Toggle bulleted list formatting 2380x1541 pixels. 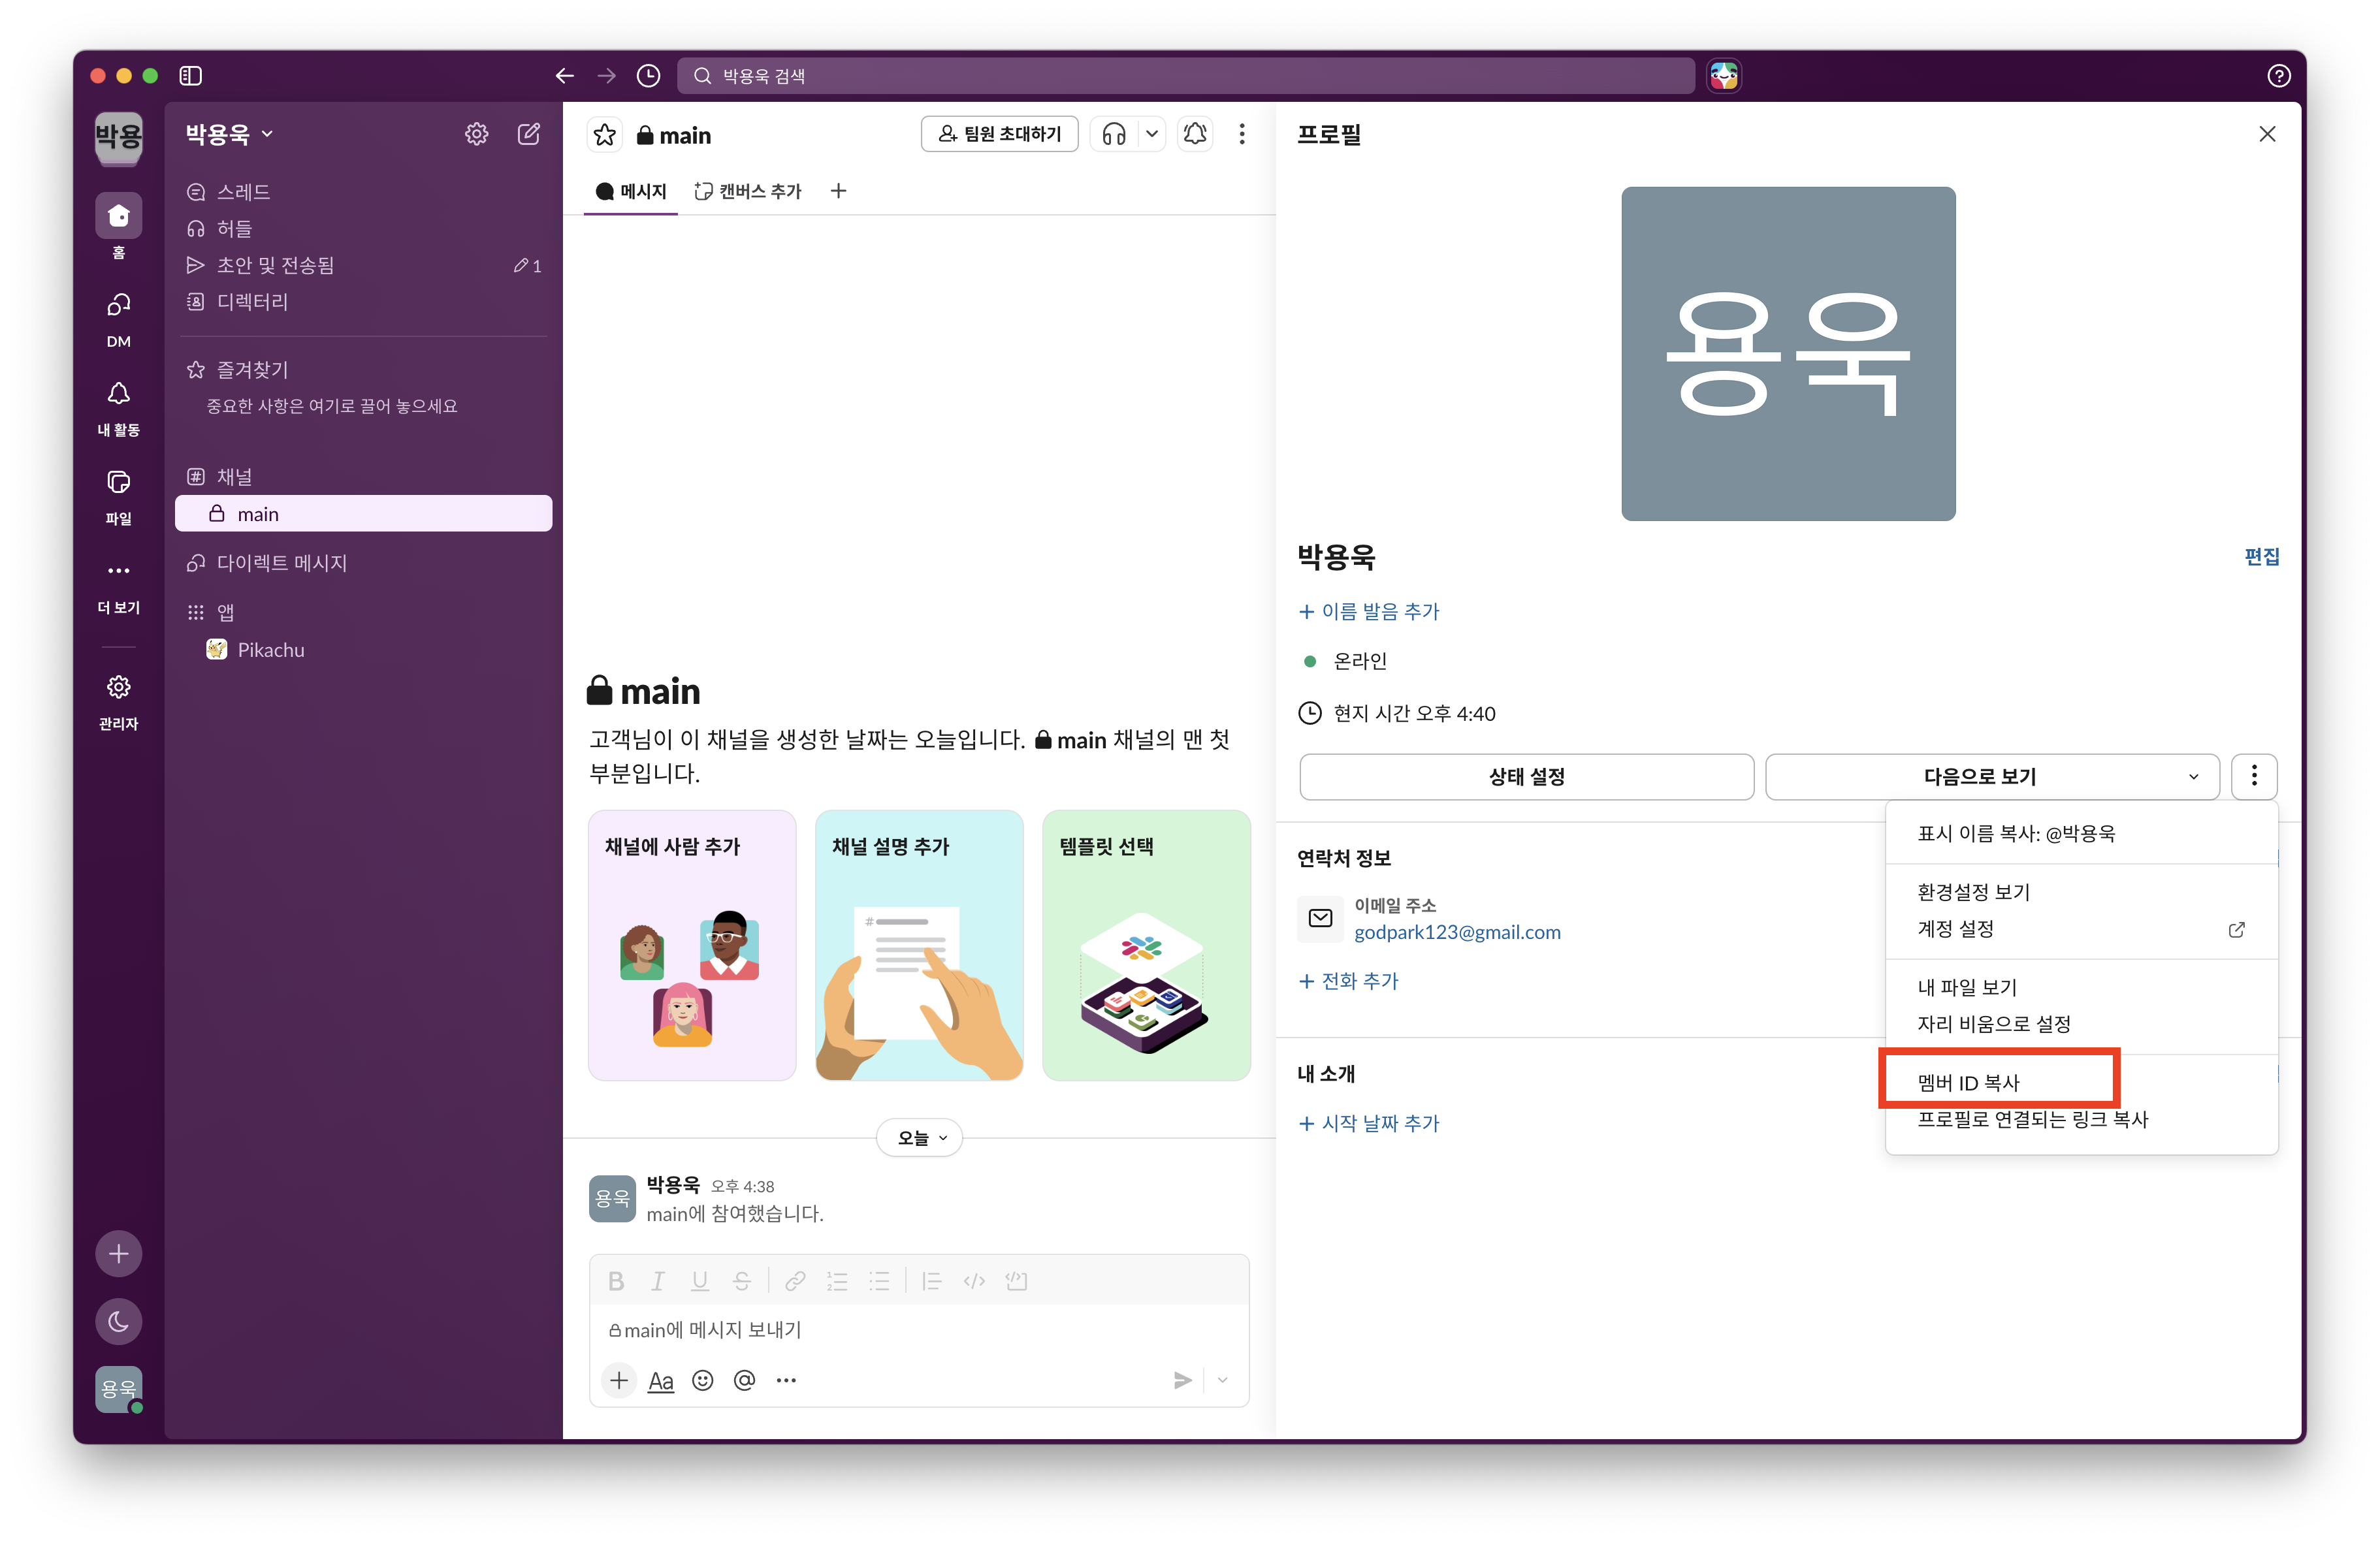tap(879, 1281)
